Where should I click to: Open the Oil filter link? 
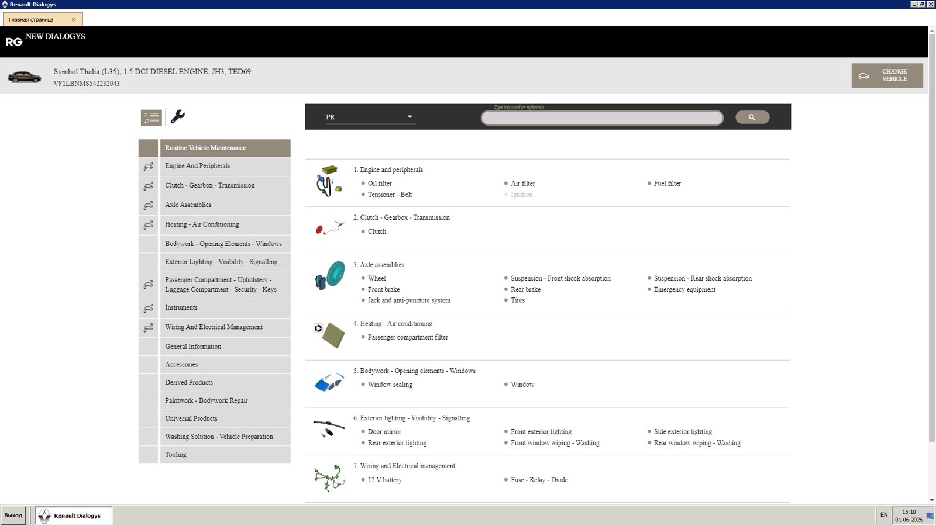click(x=380, y=184)
